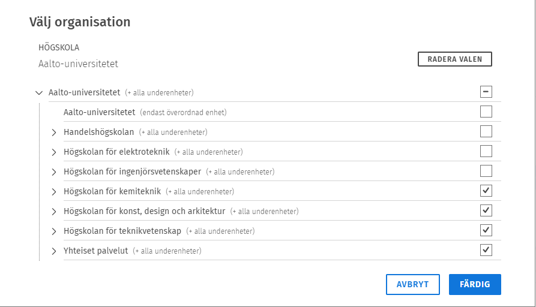Check the Aalto-universitetet parent-unit-only checkbox

coord(486,112)
